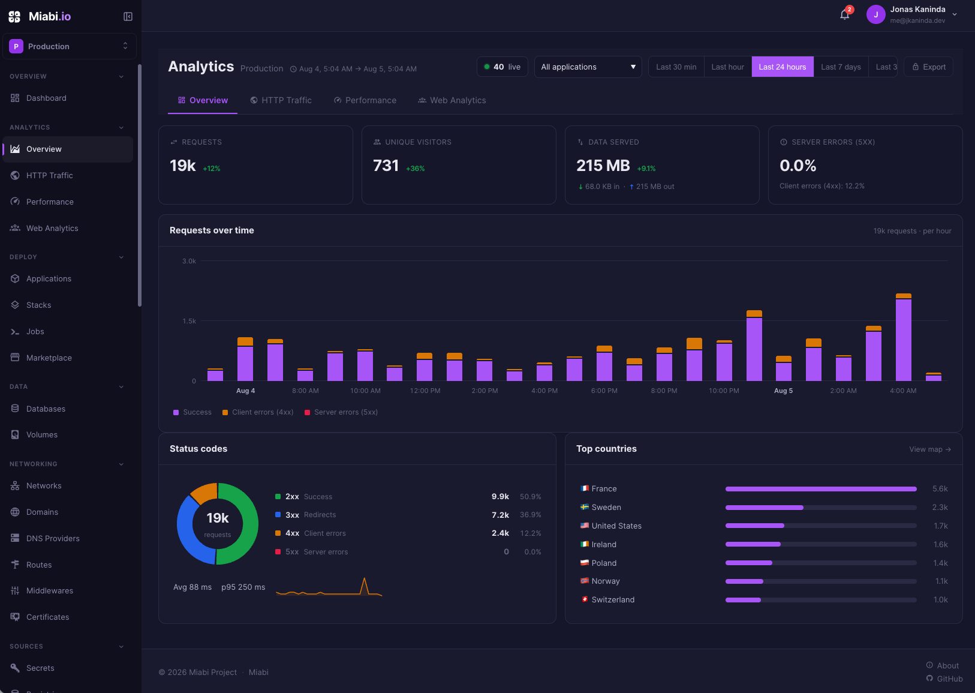Click the Miabi.io logo
The width and height of the screenshot is (975, 693).
[40, 17]
